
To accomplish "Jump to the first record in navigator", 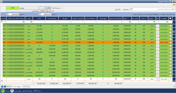I will 8,87.
